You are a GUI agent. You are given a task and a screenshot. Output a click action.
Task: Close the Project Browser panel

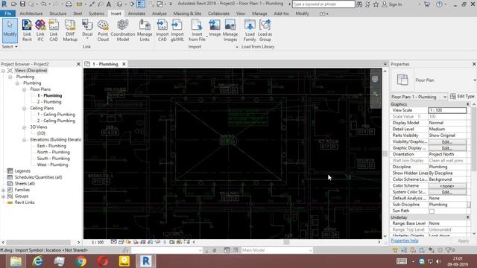point(78,64)
